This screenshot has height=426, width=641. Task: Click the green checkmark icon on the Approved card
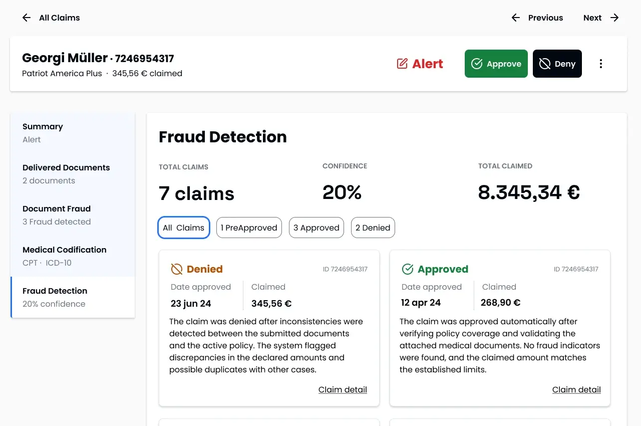tap(407, 269)
